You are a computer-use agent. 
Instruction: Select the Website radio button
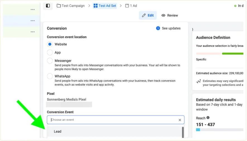point(50,44)
